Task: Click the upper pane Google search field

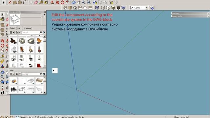Action: [x=30, y=32]
